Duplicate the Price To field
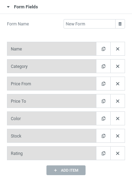The image size is (132, 180). [103, 101]
